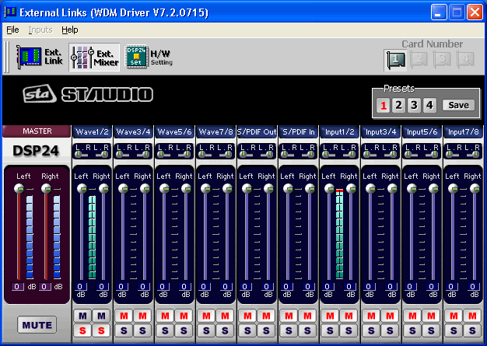Viewport: 487px width, 346px height.
Task: Minimize the External Links window
Action: pyautogui.click(x=439, y=12)
